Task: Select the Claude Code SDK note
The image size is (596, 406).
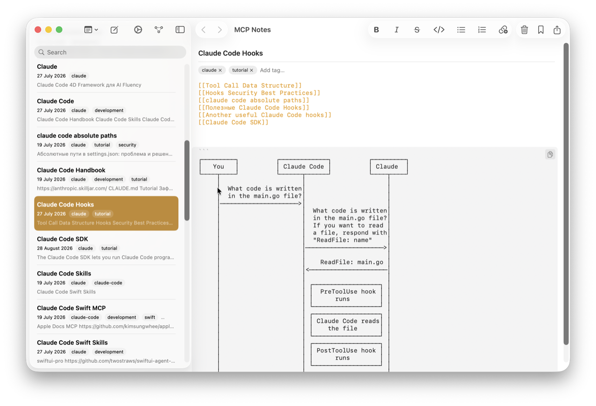Action: [106, 248]
